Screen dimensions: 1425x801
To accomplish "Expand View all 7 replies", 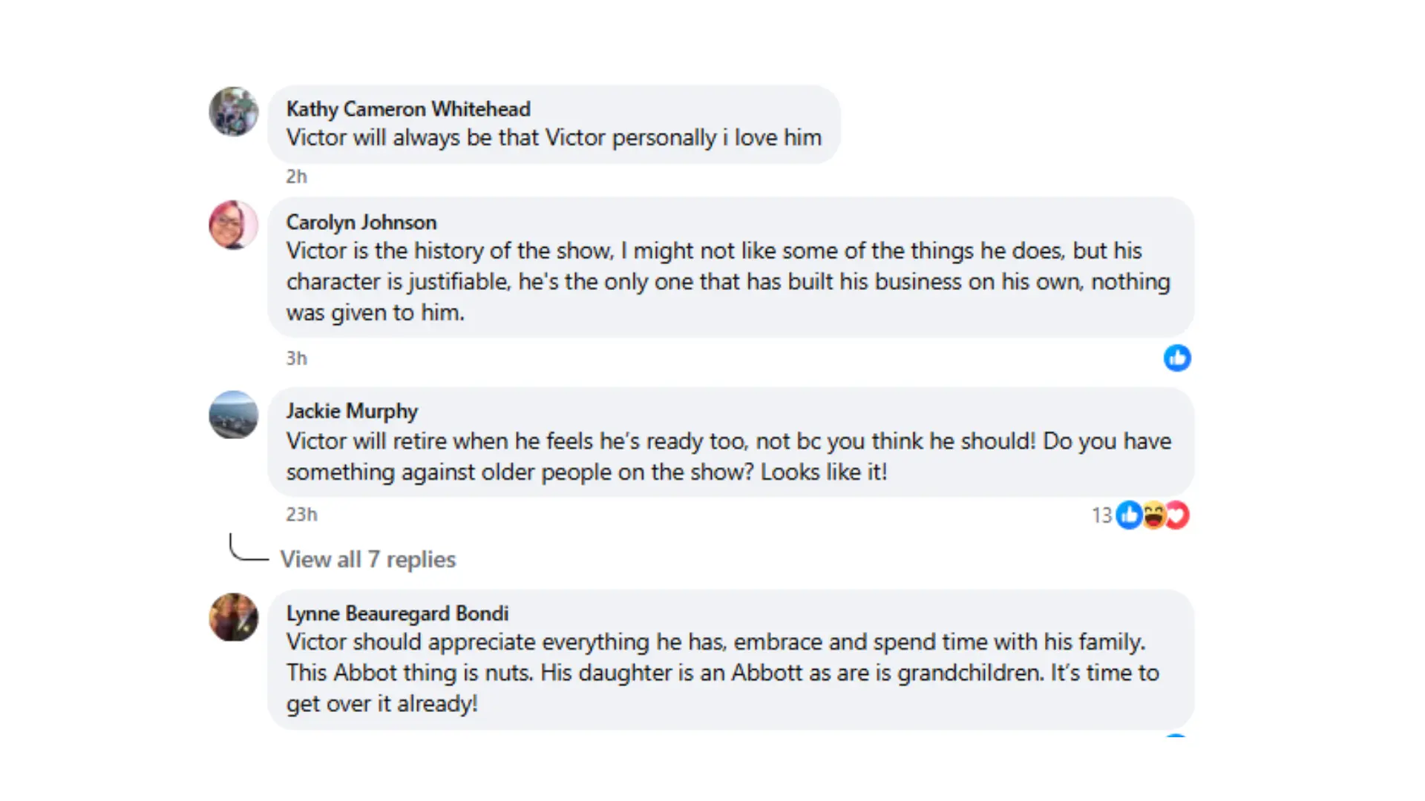I will (x=367, y=559).
